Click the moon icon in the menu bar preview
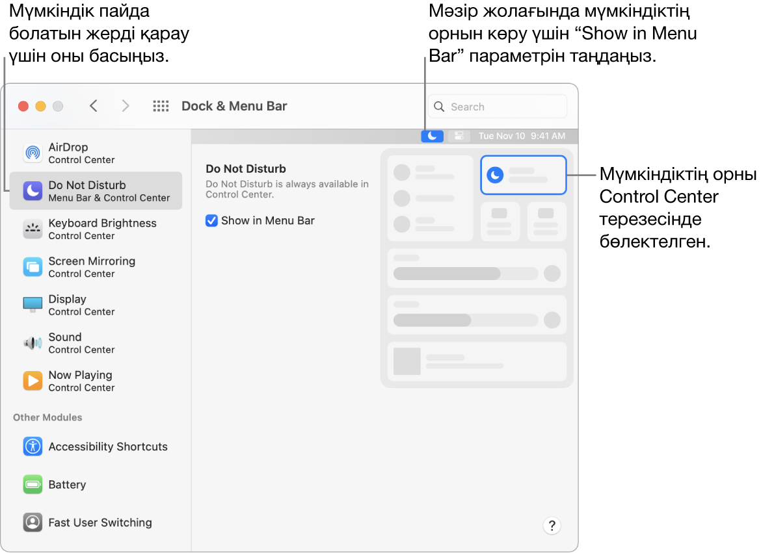The width and height of the screenshot is (761, 553). [432, 136]
